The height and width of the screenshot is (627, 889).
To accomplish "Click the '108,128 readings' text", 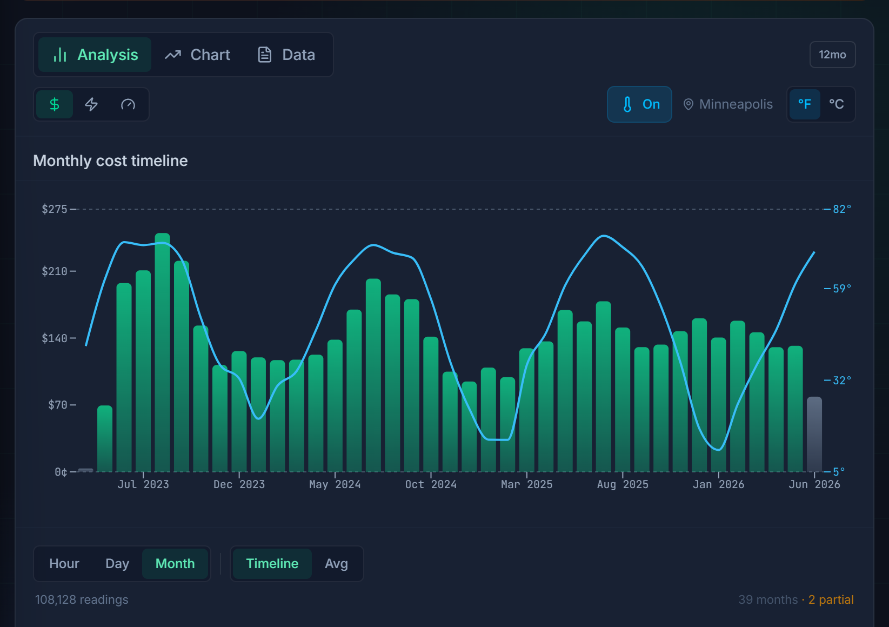I will [82, 599].
